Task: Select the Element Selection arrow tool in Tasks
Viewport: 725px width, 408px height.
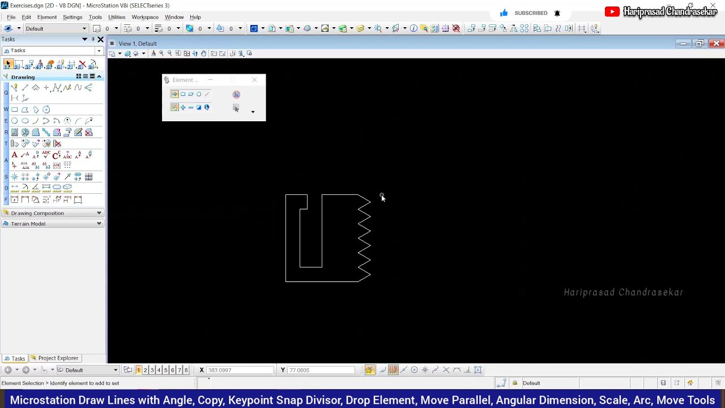Action: click(x=8, y=65)
